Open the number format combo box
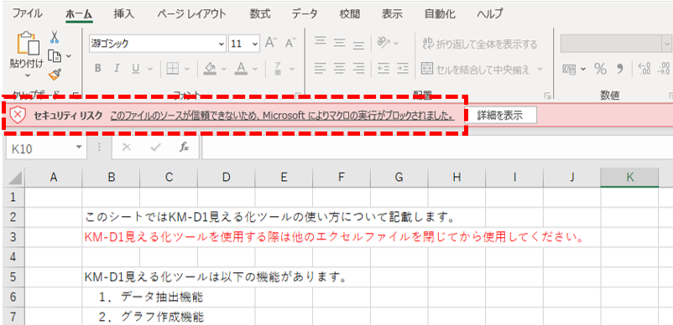Viewport: 673px width, 325px height. [616, 44]
